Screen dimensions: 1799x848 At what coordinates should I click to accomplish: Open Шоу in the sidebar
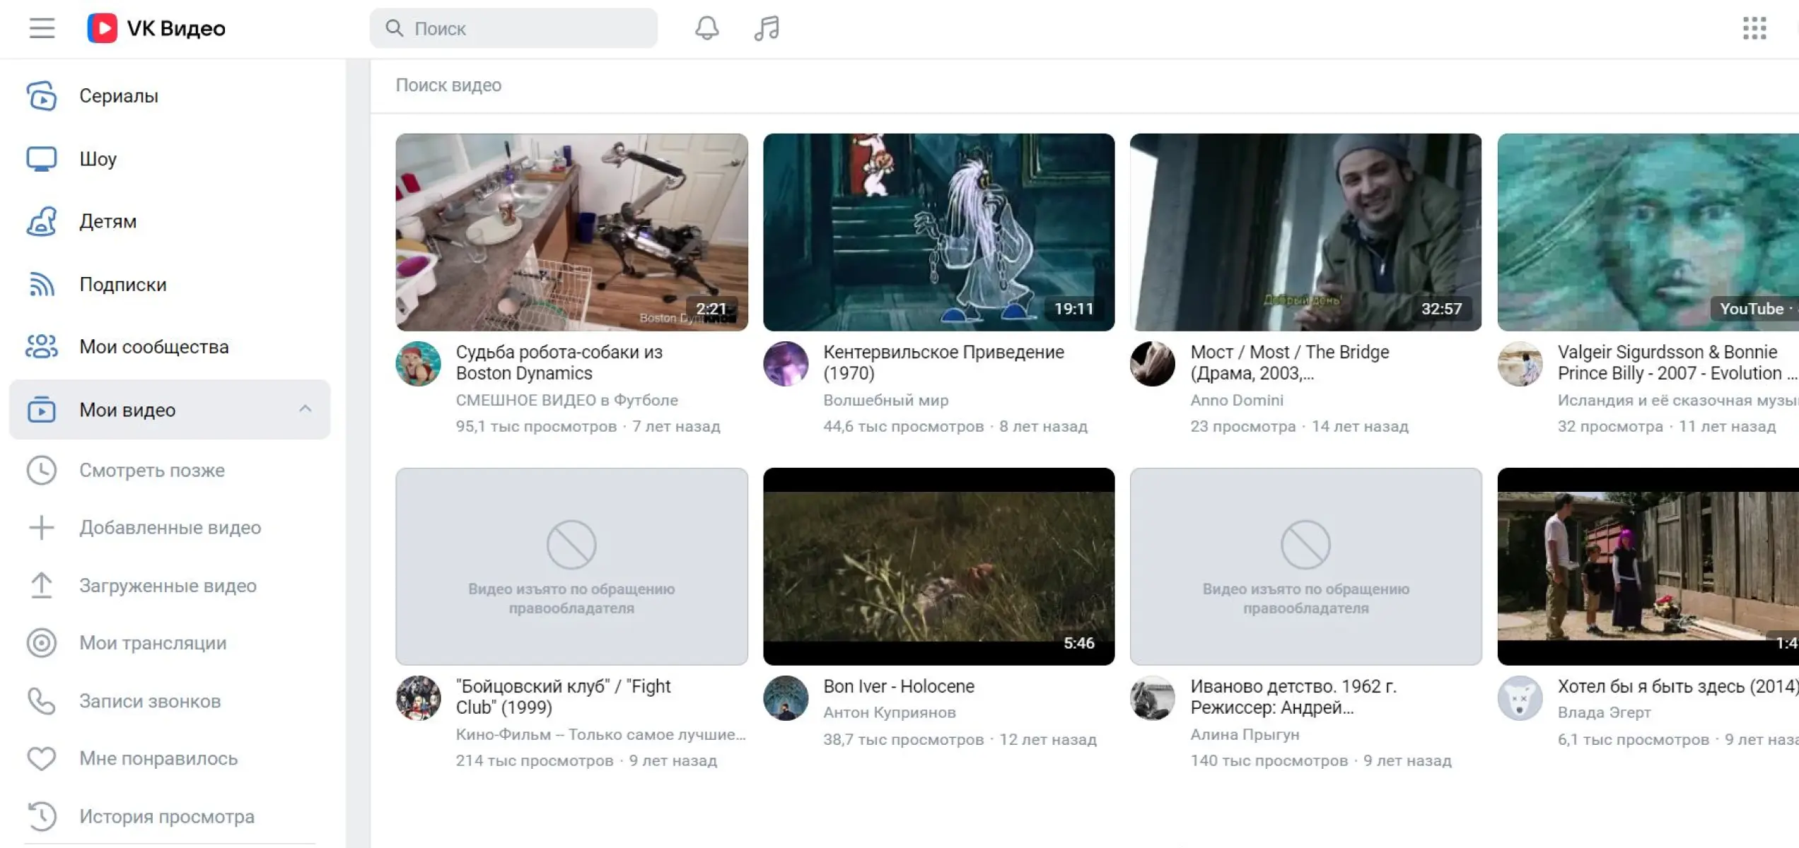click(98, 159)
